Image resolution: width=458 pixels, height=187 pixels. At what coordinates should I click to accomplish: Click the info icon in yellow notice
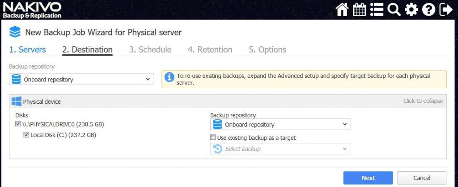pyautogui.click(x=169, y=77)
